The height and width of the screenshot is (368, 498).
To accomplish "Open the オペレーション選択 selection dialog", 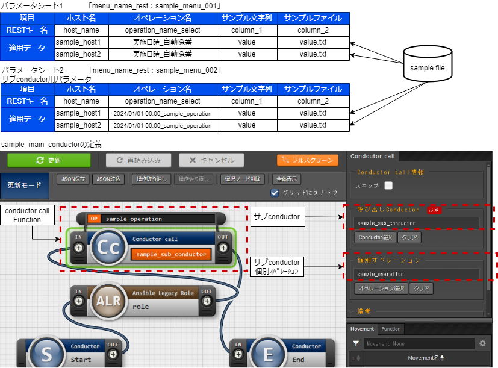I will [380, 288].
